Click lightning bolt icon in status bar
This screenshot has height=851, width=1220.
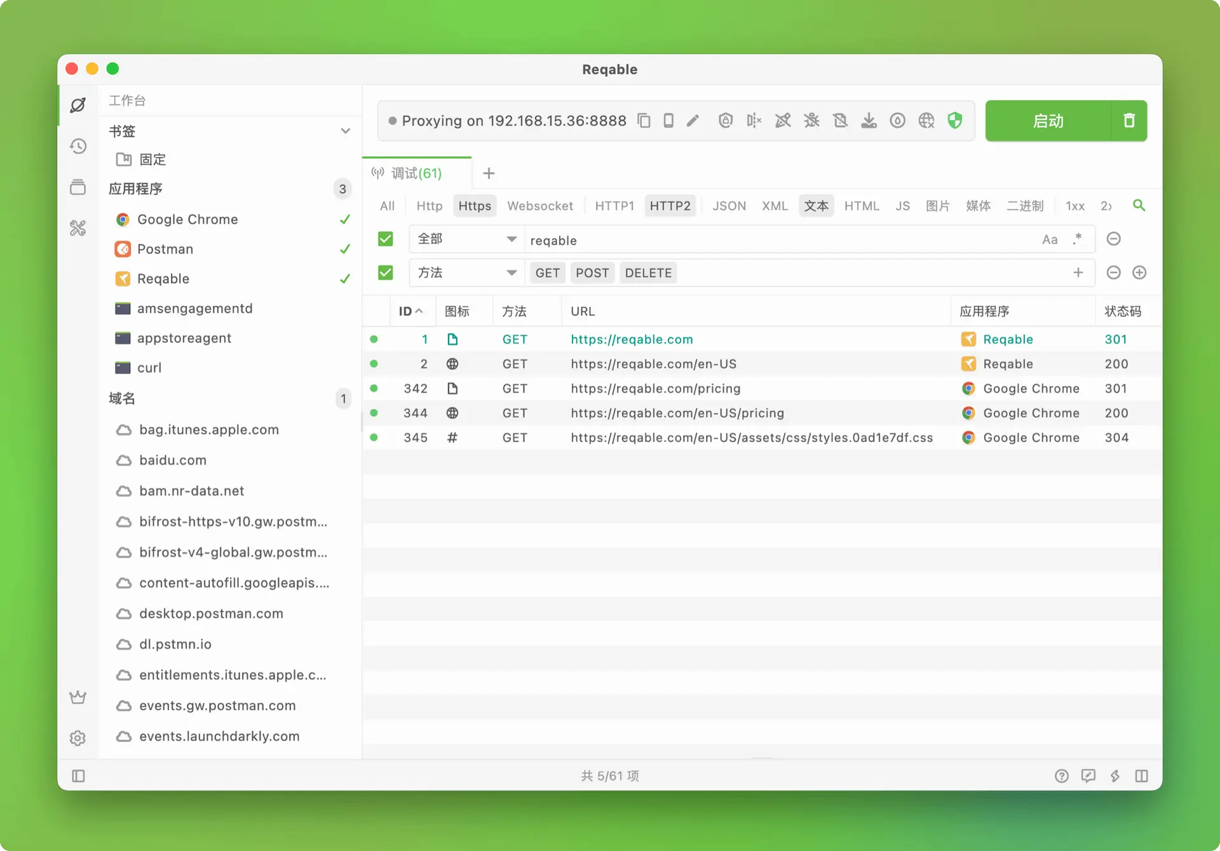click(x=1115, y=776)
